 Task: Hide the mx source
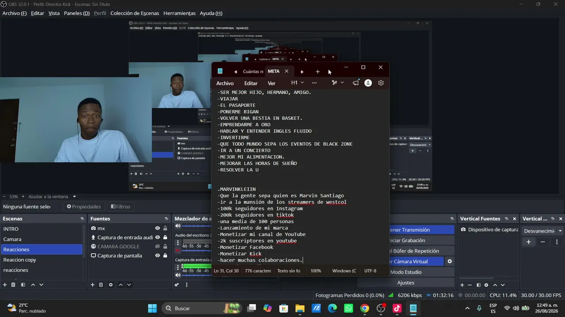click(x=158, y=229)
